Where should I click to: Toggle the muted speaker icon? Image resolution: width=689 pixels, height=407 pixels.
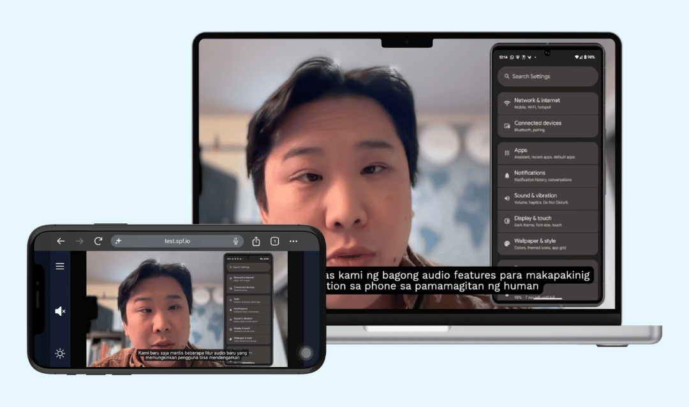[60, 311]
